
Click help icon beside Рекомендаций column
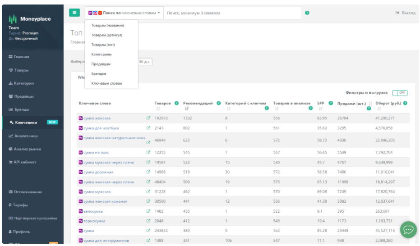[x=219, y=103]
